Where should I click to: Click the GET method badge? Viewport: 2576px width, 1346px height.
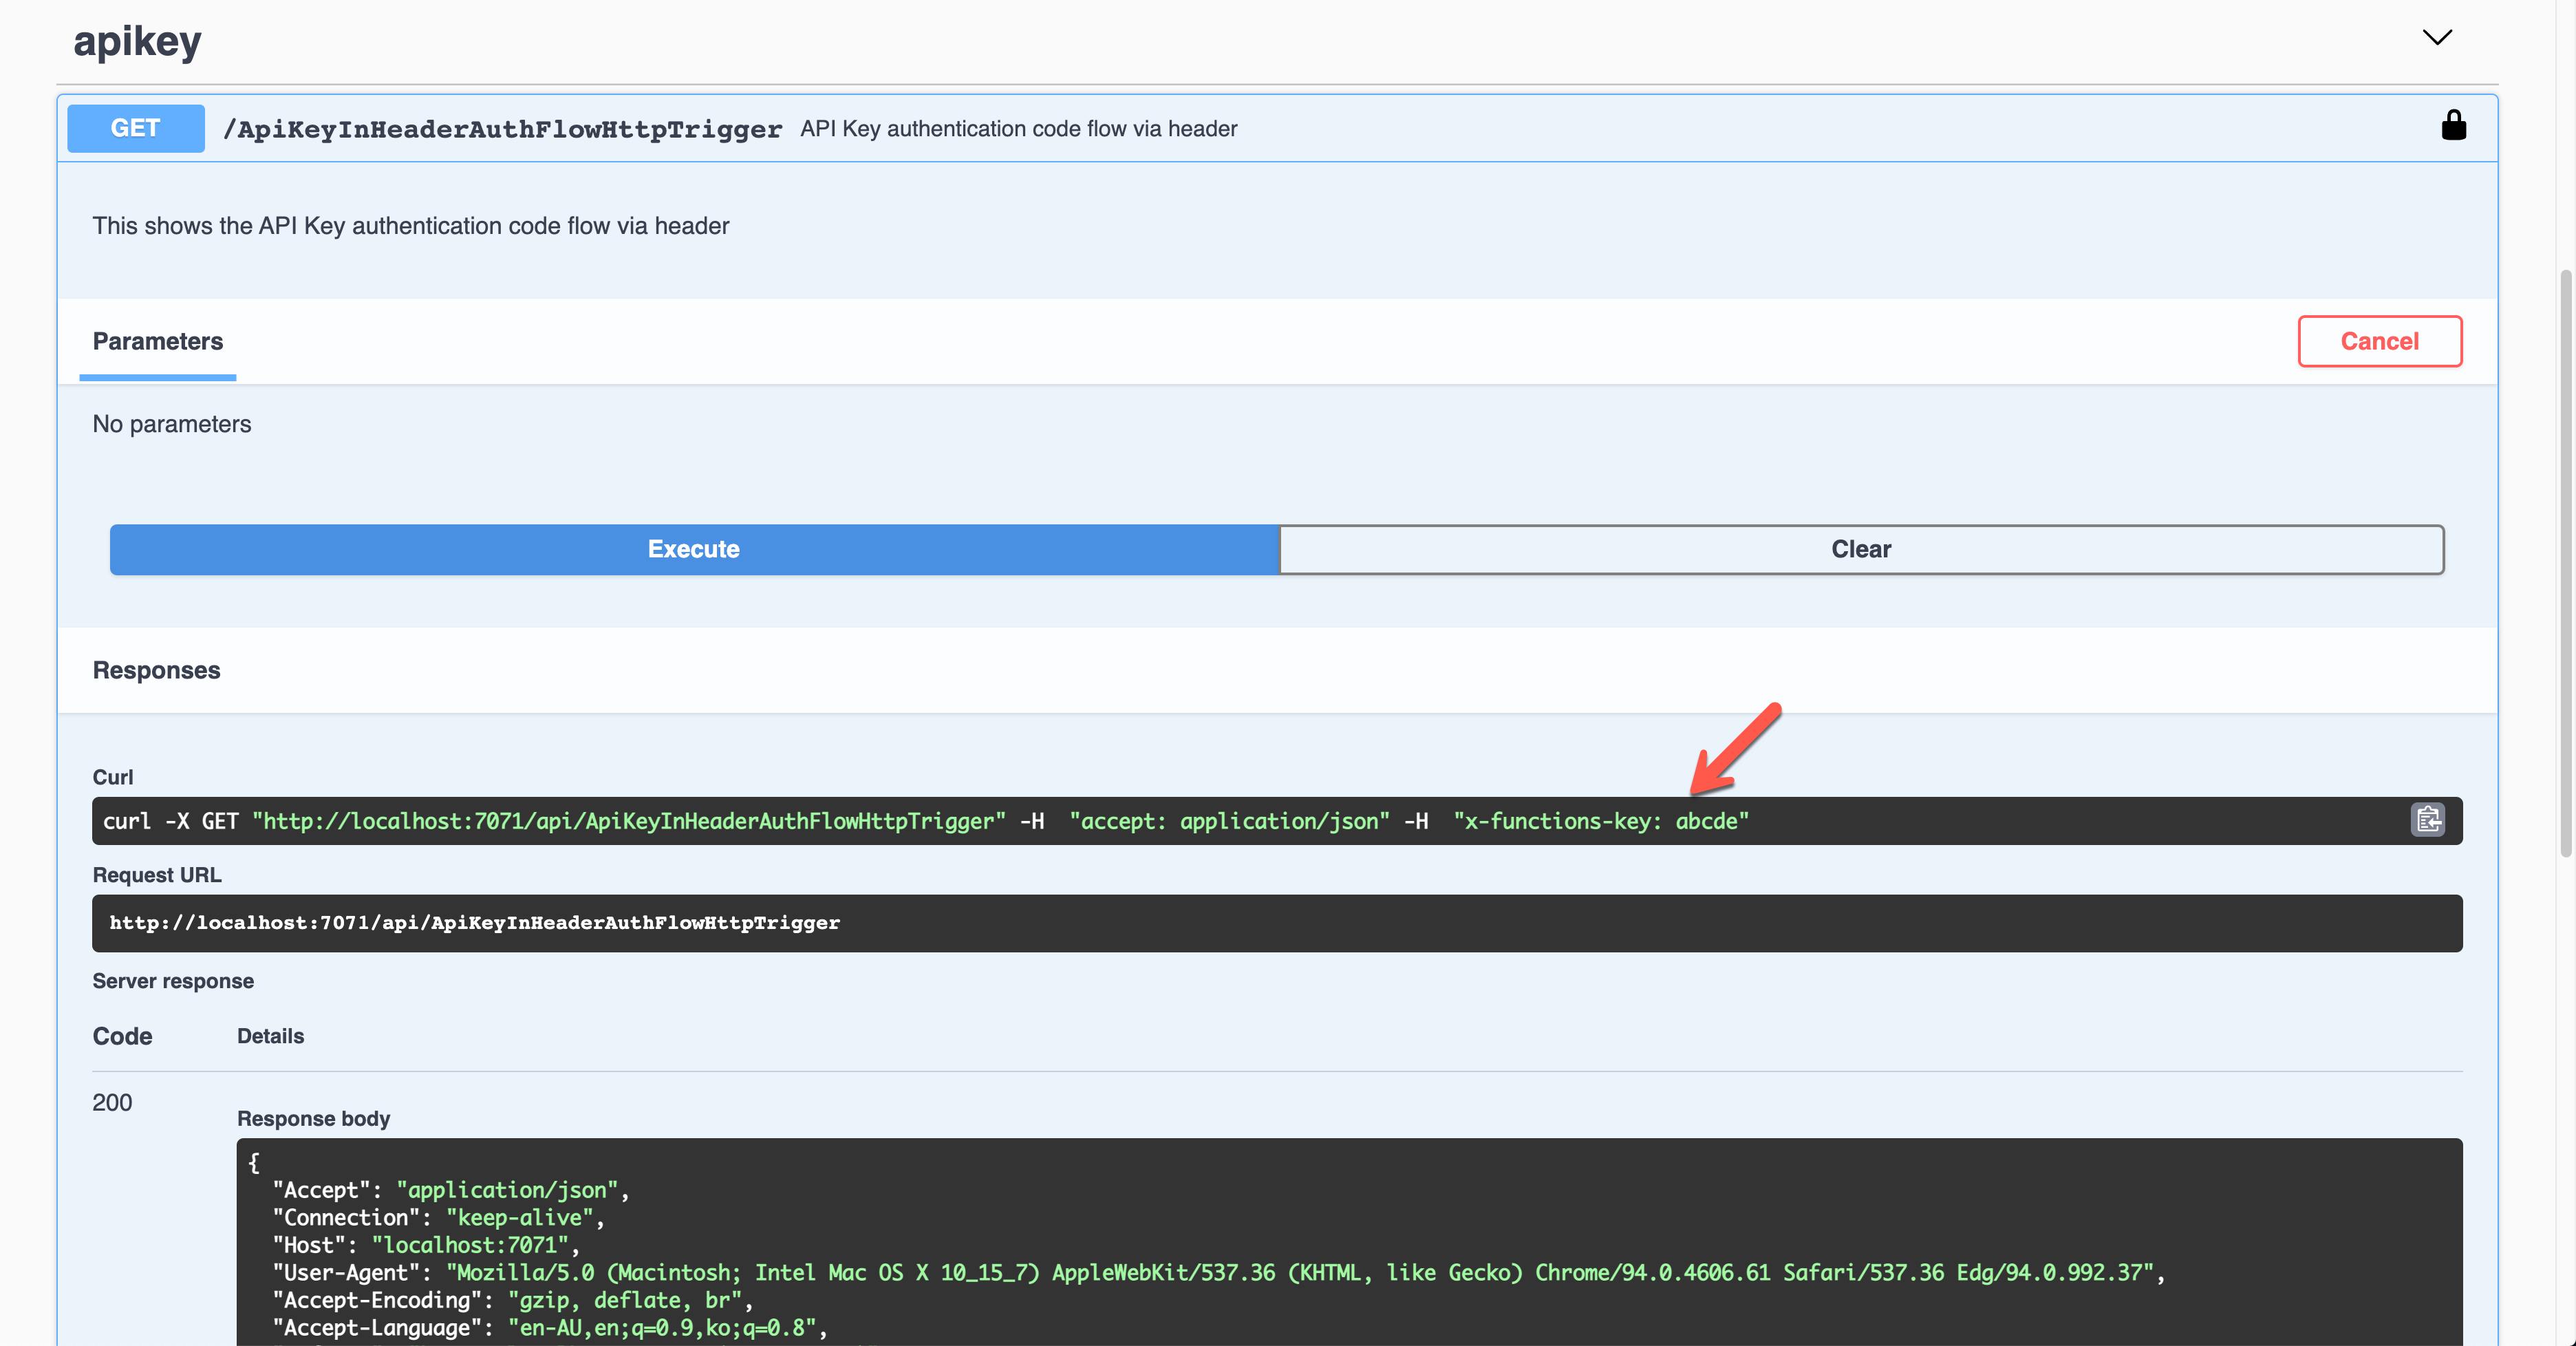tap(135, 128)
